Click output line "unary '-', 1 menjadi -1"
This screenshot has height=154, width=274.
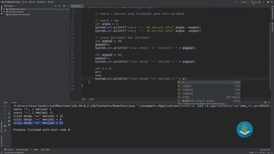click(x=33, y=113)
